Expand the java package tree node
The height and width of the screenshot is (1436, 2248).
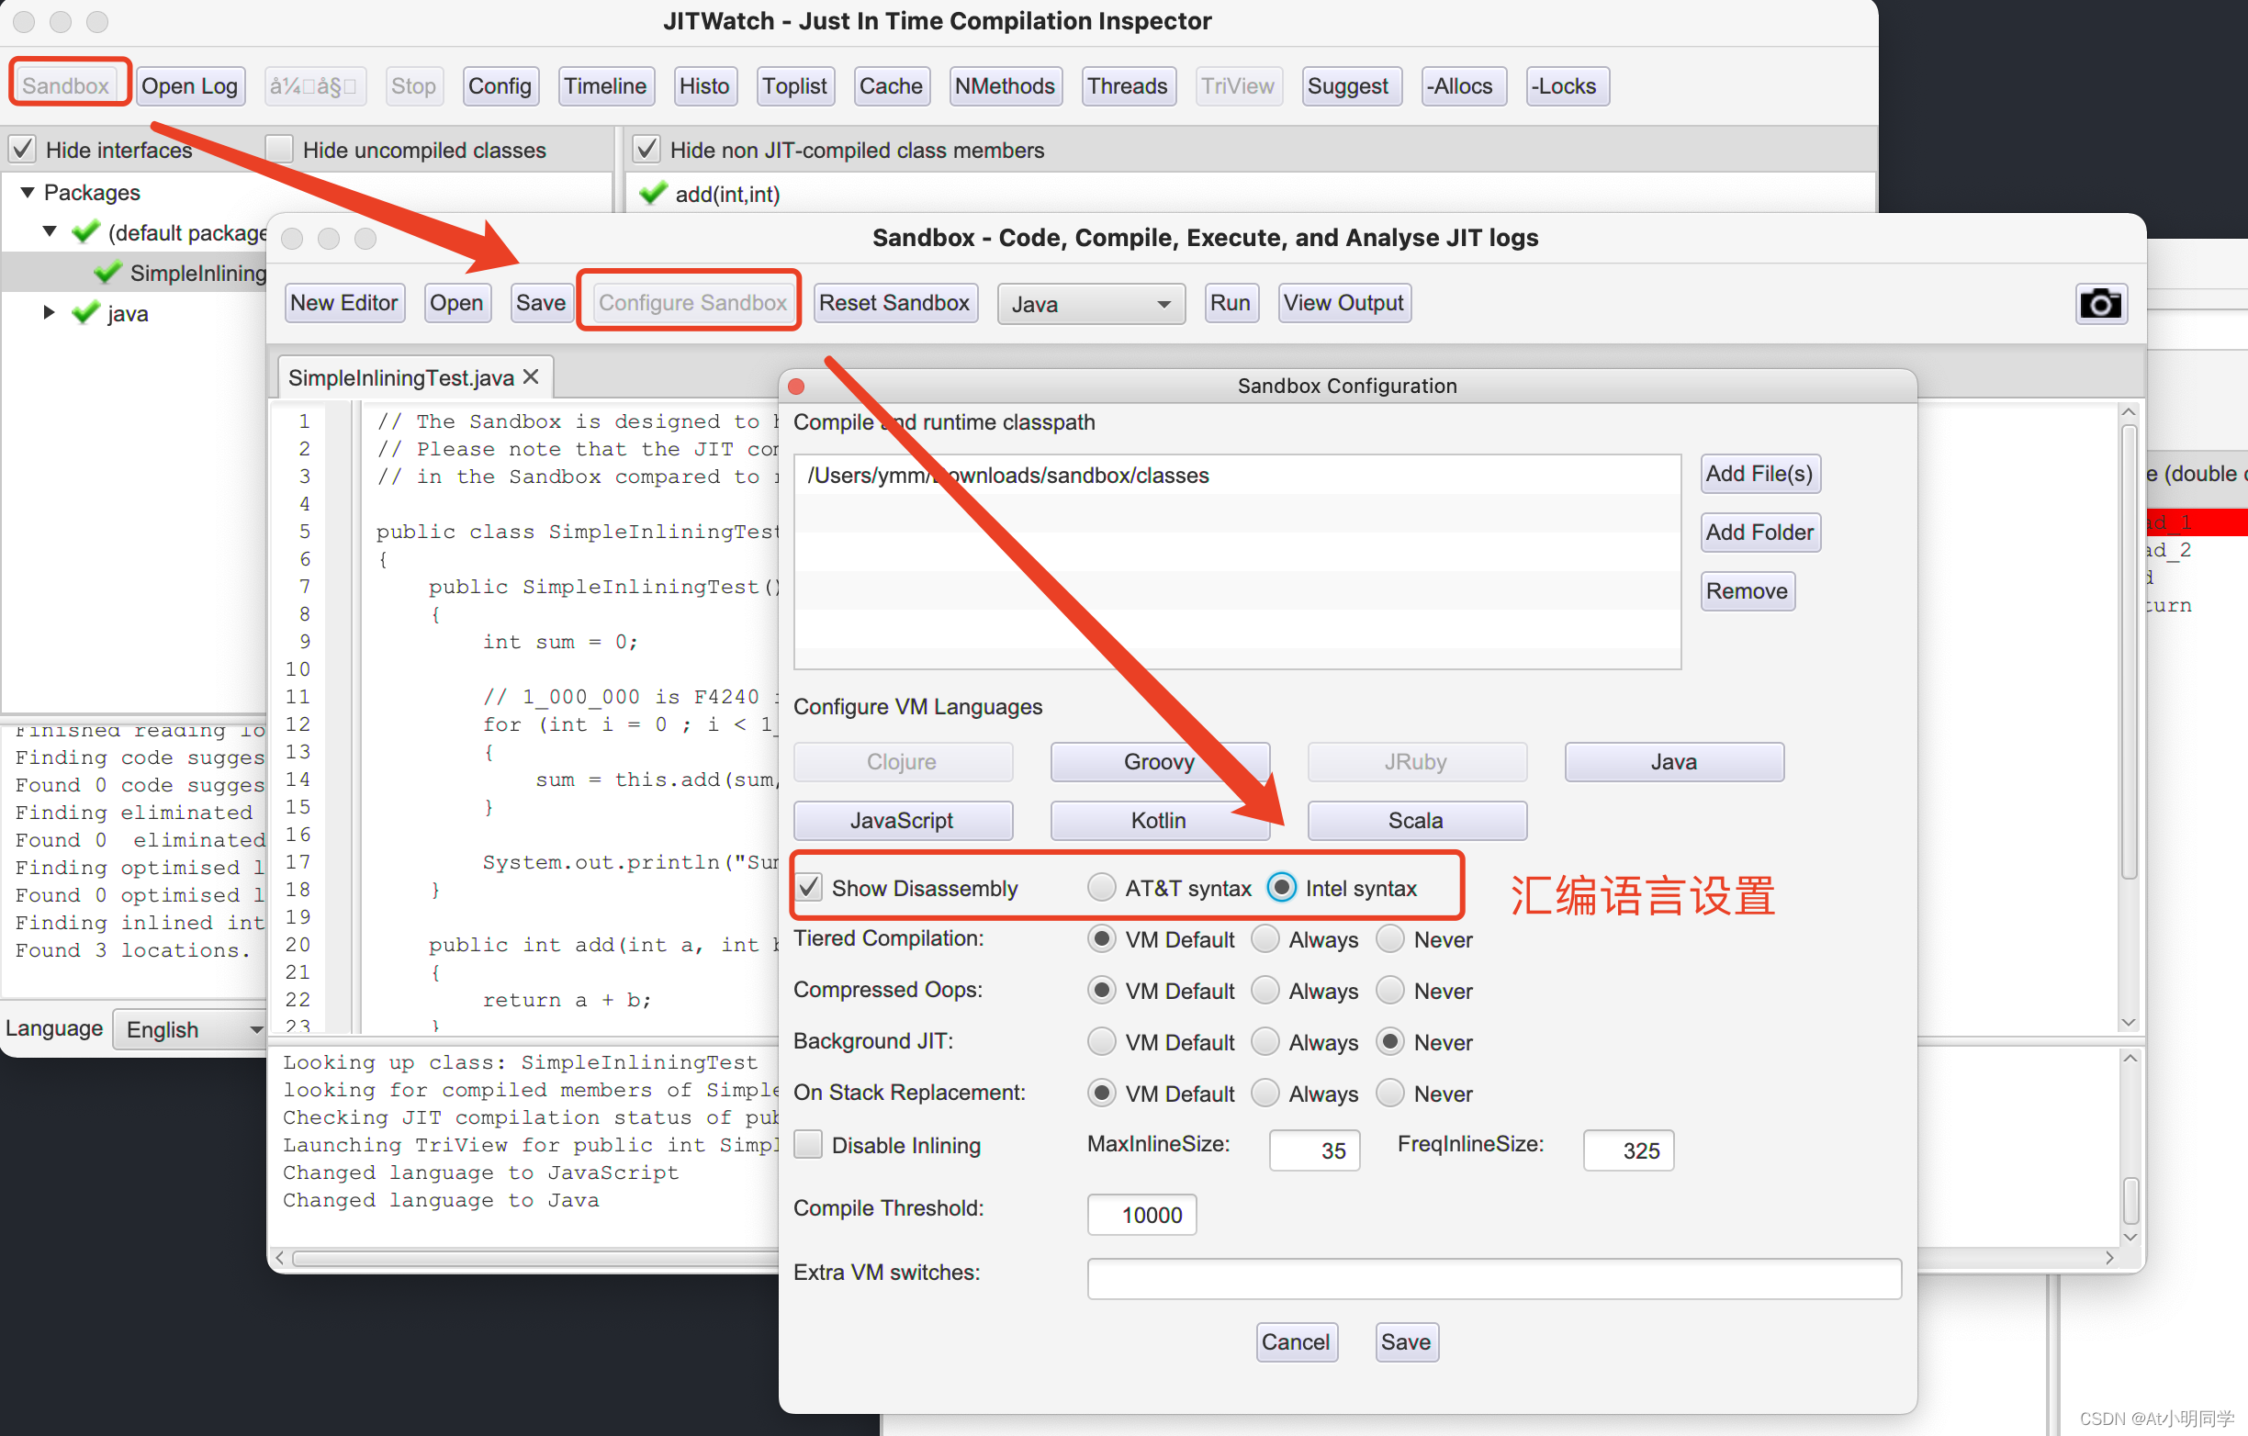pos(51,313)
